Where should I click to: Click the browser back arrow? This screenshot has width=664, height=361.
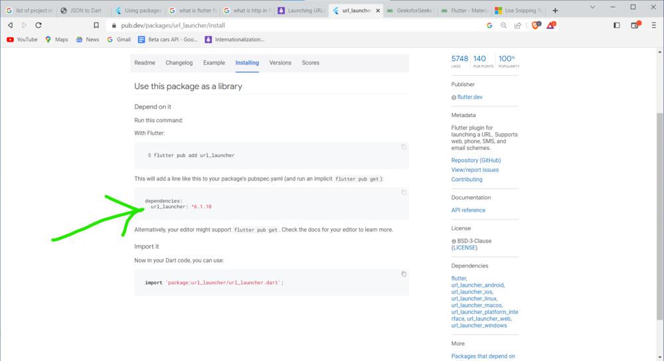[10, 25]
